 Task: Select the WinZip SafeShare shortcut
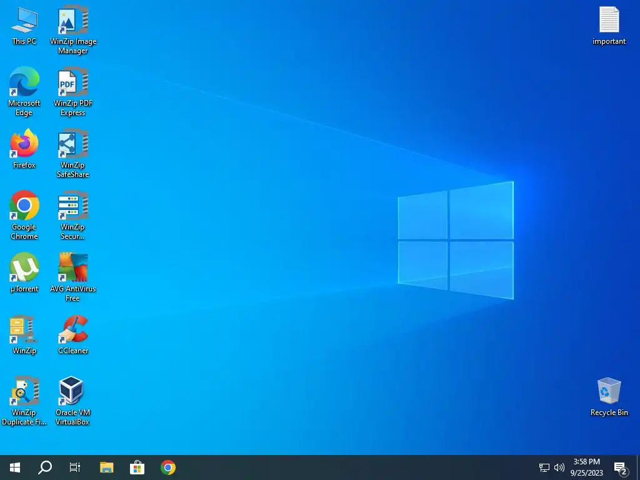73,154
